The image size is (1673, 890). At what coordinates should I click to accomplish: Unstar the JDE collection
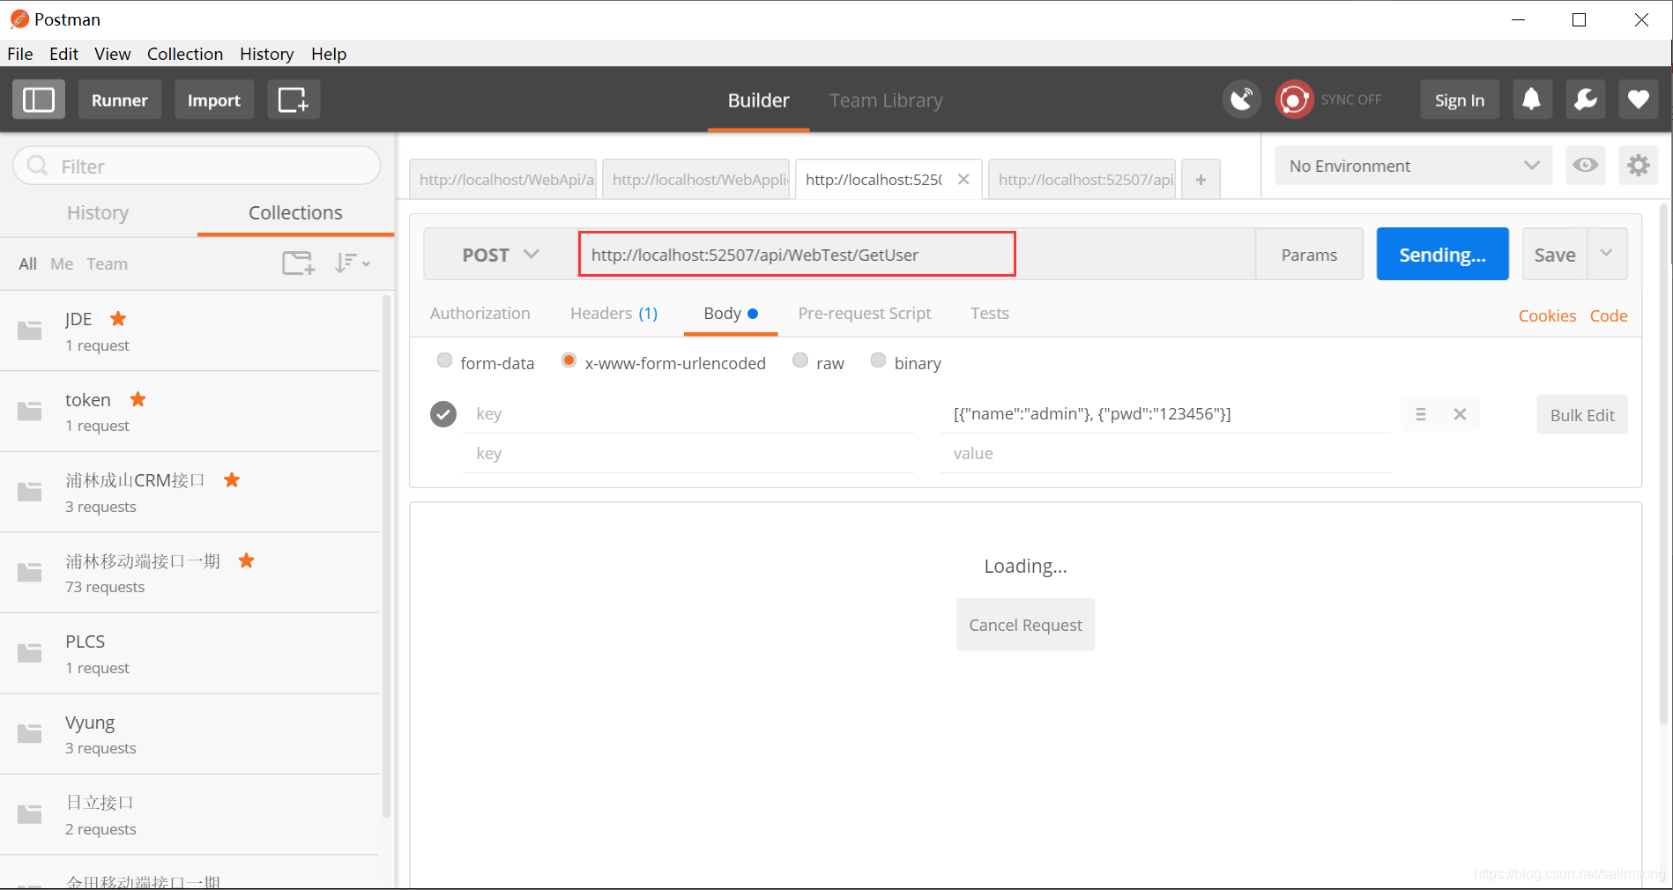118,318
